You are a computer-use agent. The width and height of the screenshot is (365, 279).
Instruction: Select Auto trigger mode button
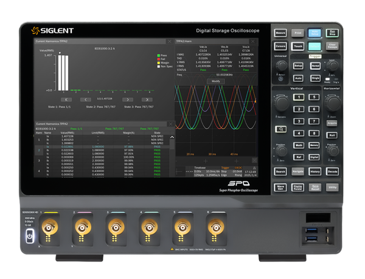click(x=298, y=78)
